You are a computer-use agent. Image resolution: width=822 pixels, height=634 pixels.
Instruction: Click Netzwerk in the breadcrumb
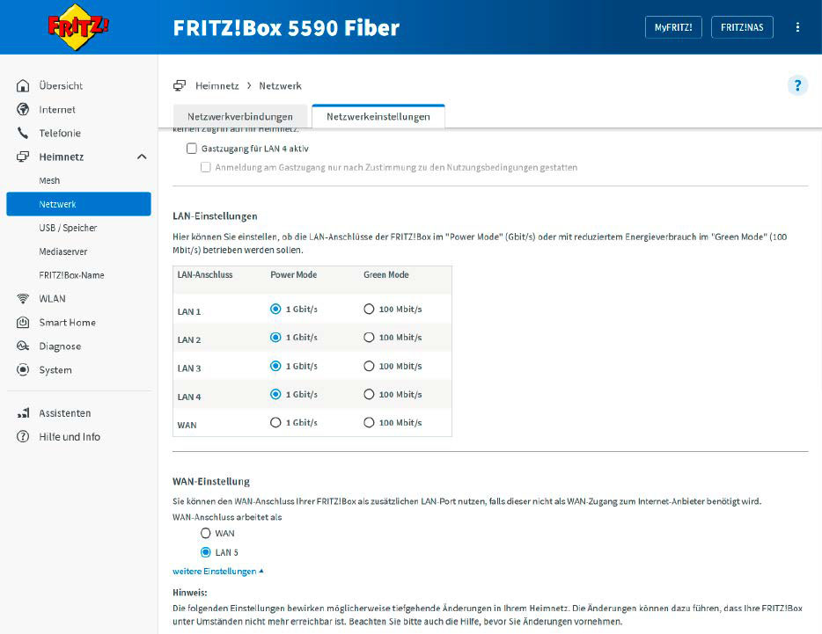pos(280,85)
